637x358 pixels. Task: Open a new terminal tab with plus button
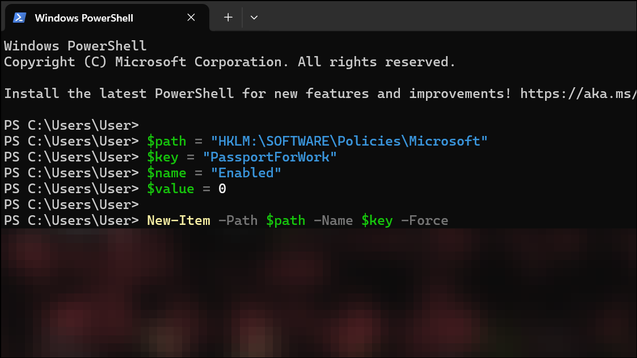pyautogui.click(x=227, y=17)
